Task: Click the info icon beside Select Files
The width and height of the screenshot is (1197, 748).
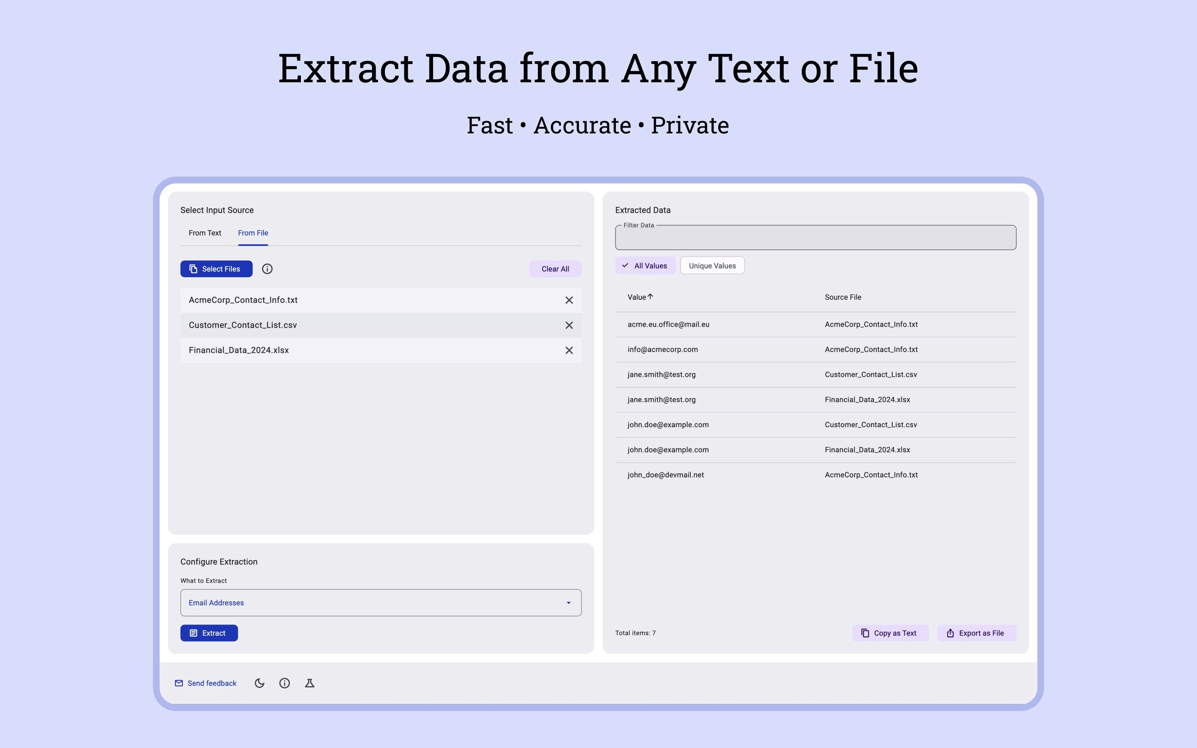Action: (x=267, y=268)
